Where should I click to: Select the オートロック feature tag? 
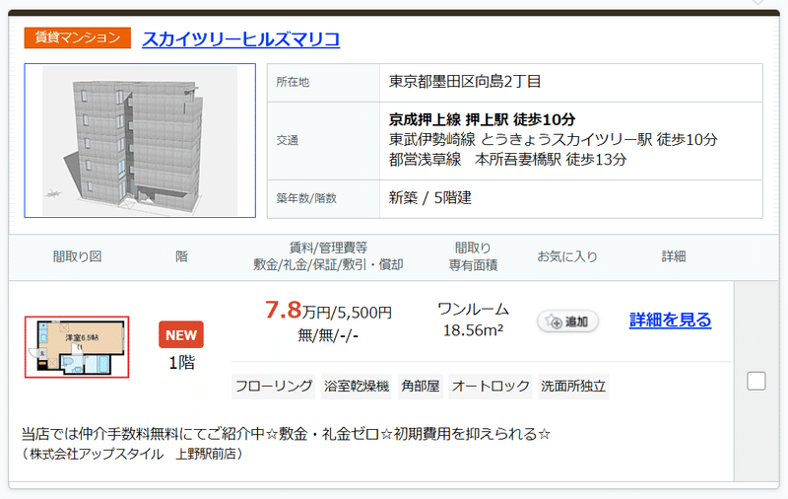coord(491,387)
